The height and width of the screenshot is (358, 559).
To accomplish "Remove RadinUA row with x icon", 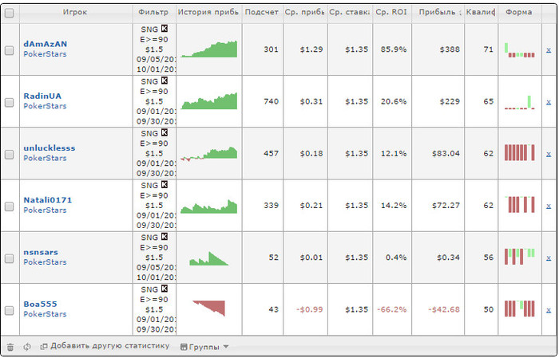I will click(x=548, y=101).
